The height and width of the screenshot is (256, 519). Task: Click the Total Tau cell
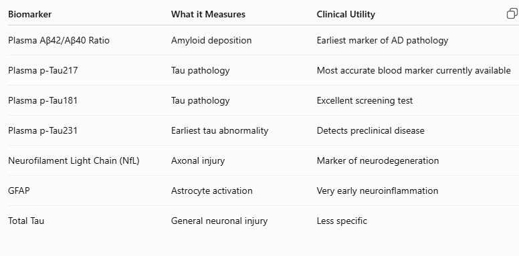coord(26,221)
